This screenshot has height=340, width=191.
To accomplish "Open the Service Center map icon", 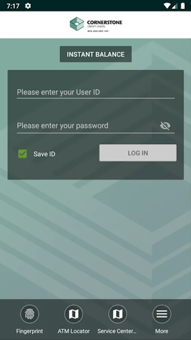I will (118, 314).
